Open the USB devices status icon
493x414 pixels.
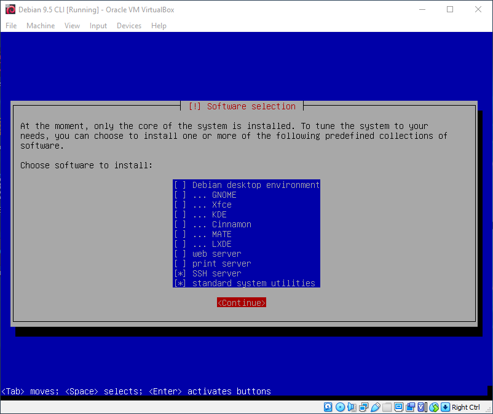click(376, 407)
